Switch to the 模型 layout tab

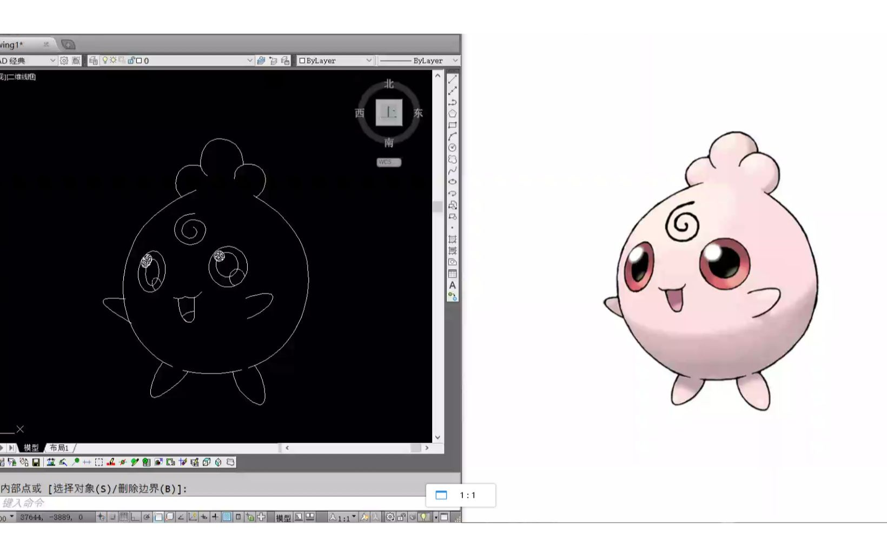(31, 448)
